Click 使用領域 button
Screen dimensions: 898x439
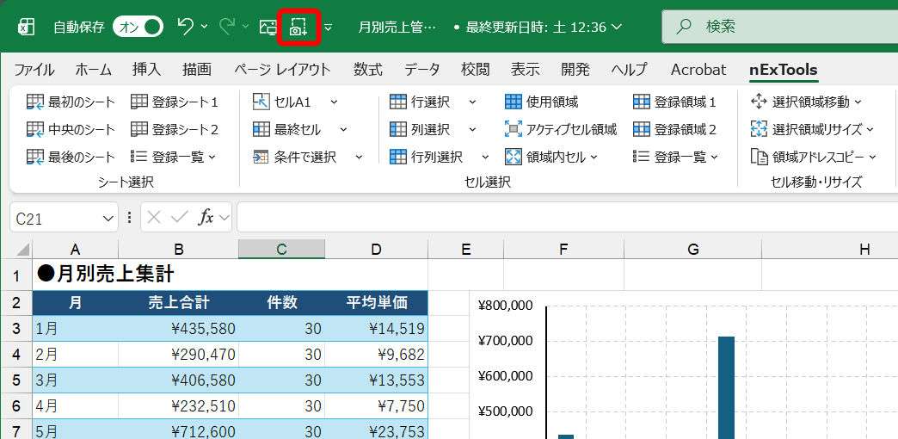[542, 102]
